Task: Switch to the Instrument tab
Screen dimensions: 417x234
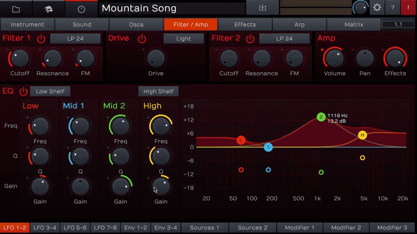Action: (x=27, y=25)
